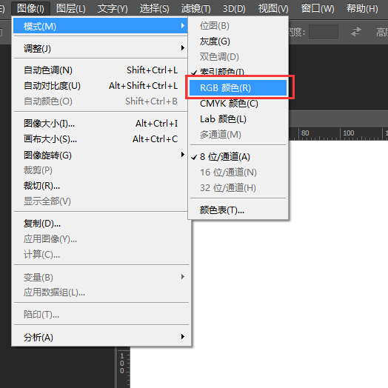Switch to 灰度(G) mode

tap(238, 41)
